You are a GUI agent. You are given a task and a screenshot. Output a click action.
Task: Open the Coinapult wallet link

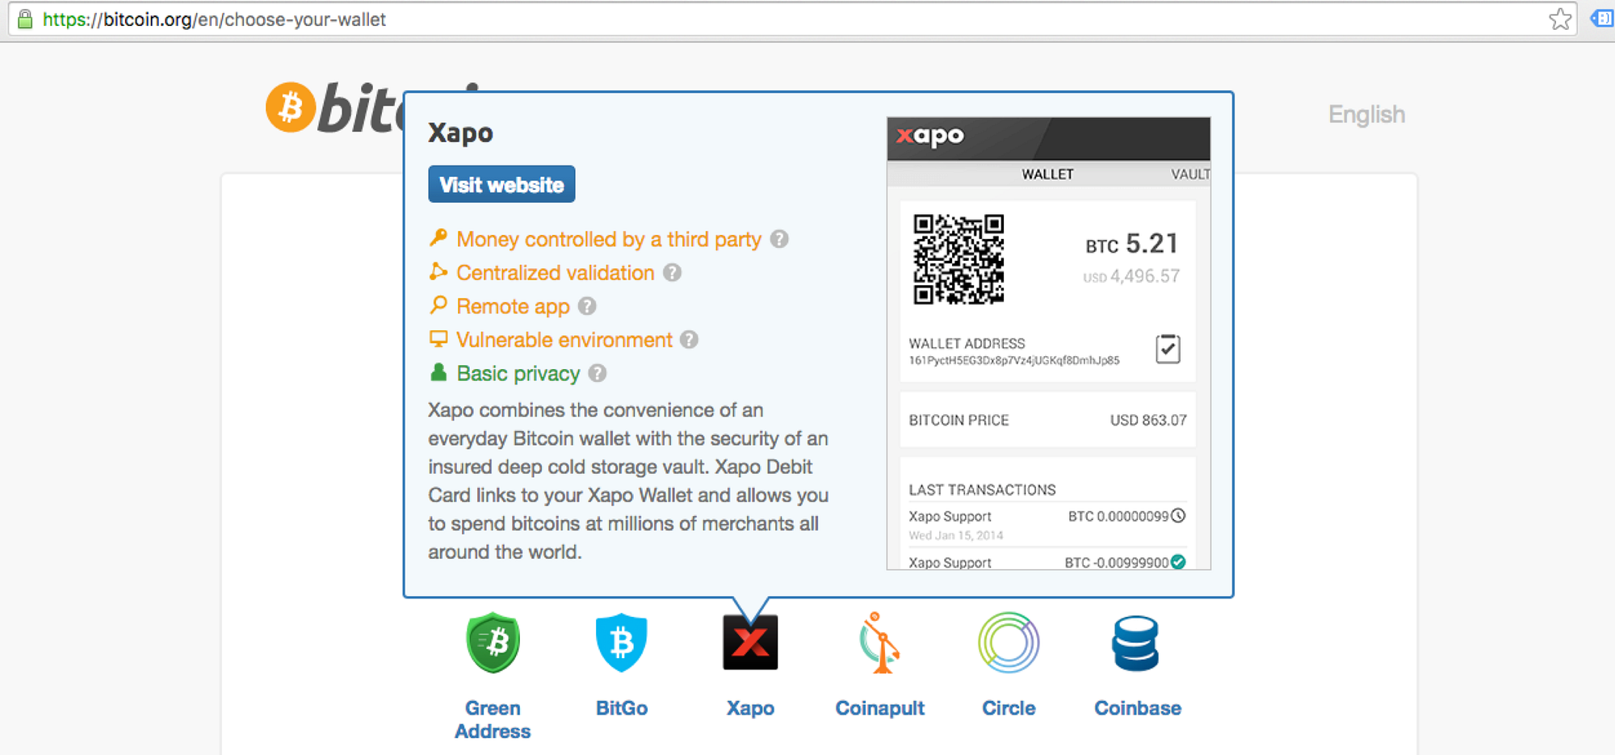tap(879, 708)
